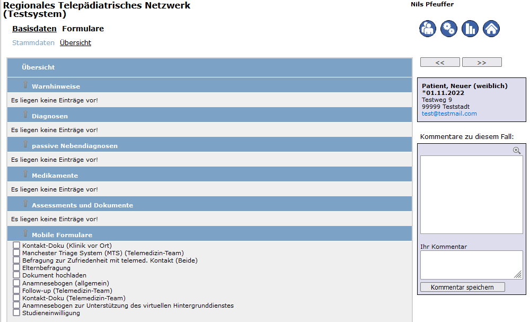This screenshot has height=322, width=530.
Task: Enable the Follow-up (Telemedizin-Team) checkbox
Action: [16, 290]
